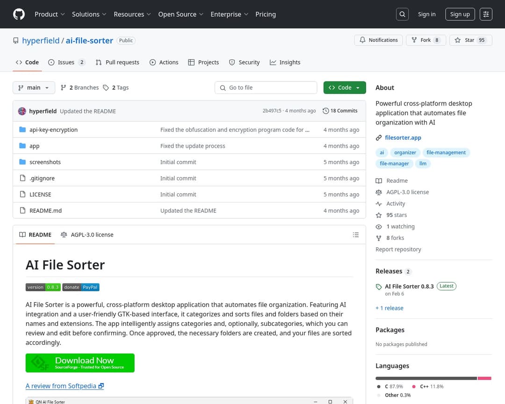Open the .gitignore file
This screenshot has width=505, height=404.
pos(42,178)
